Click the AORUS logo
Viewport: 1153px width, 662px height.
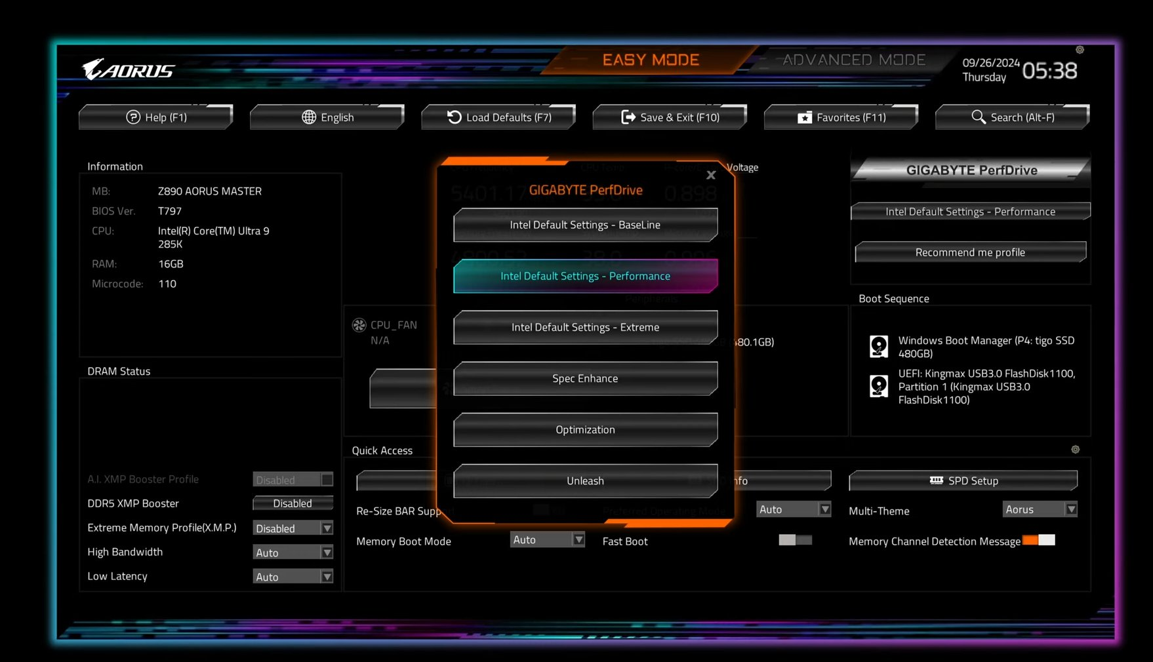(x=128, y=69)
